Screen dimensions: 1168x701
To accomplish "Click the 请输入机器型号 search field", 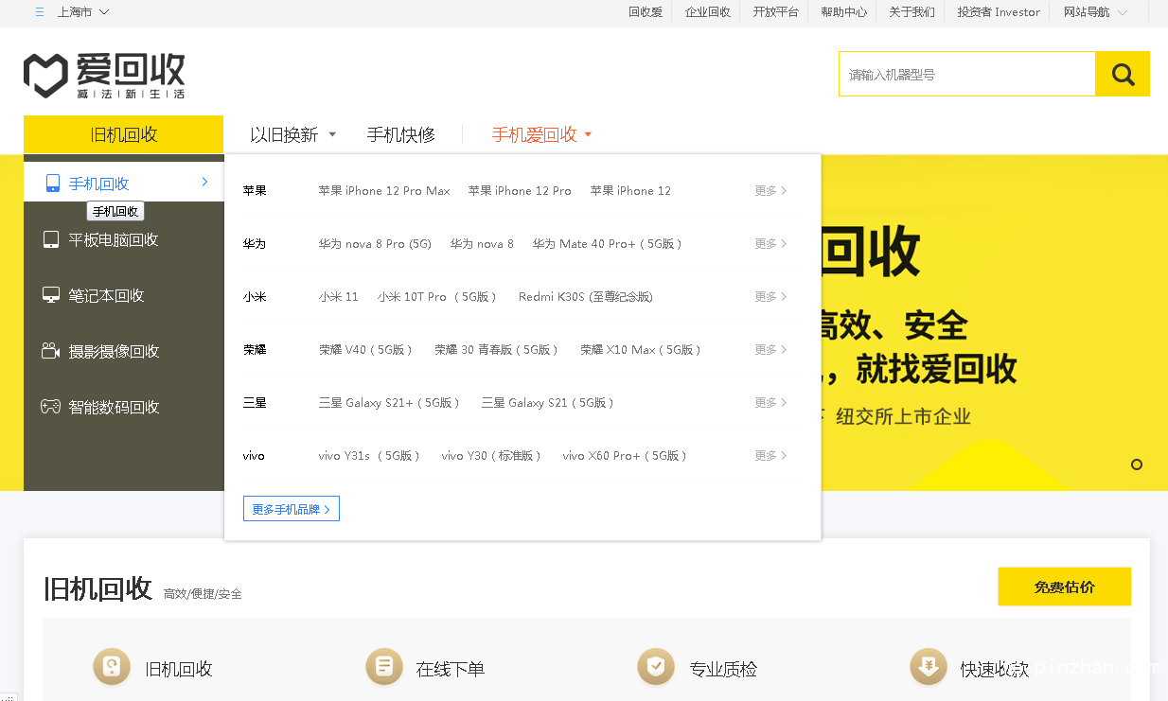I will pyautogui.click(x=967, y=74).
